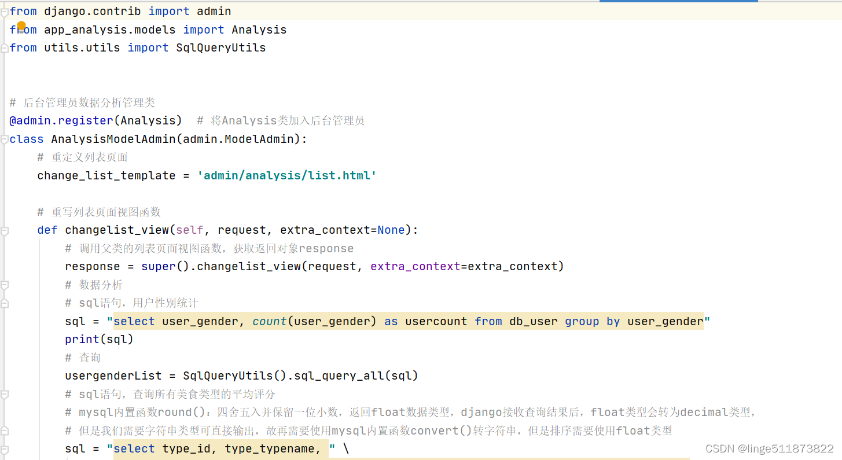Click 'count' function in the SQL string
The width and height of the screenshot is (842, 460).
(270, 321)
